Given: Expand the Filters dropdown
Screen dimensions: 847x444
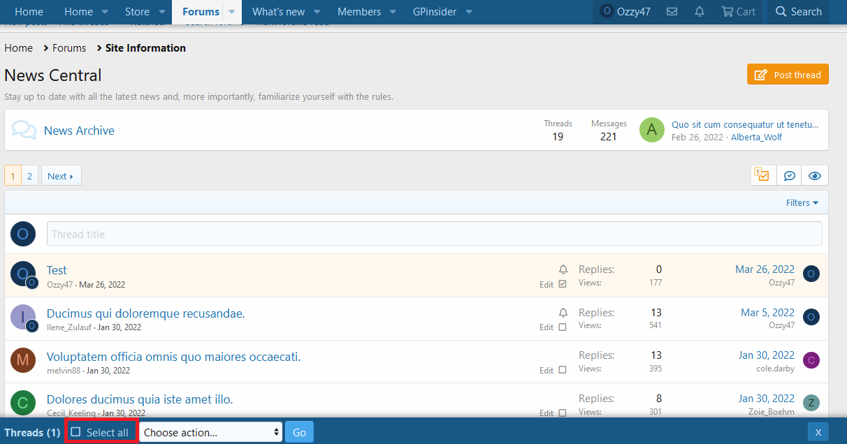Looking at the screenshot, I should pyautogui.click(x=802, y=202).
